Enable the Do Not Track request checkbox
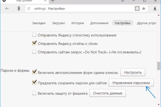 [34, 52]
